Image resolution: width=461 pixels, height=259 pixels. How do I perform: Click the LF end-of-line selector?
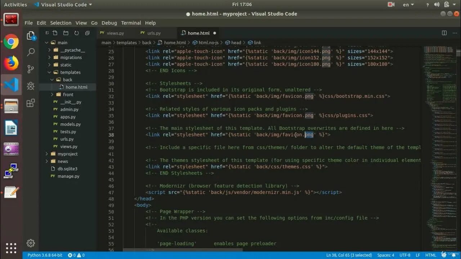point(418,255)
